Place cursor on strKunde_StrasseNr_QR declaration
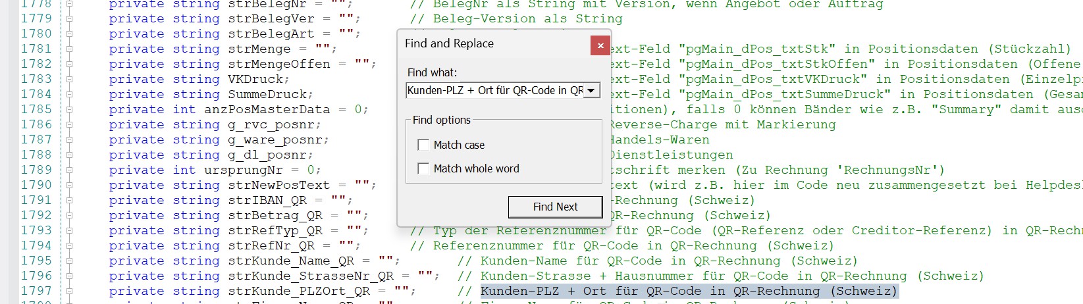This screenshot has width=1083, height=304. click(311, 276)
